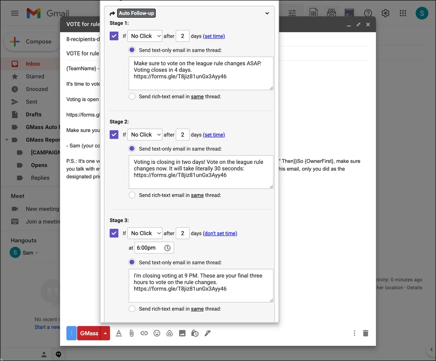Uncheck the Stage 1 follow-up checkbox
This screenshot has width=436, height=361.
114,36
